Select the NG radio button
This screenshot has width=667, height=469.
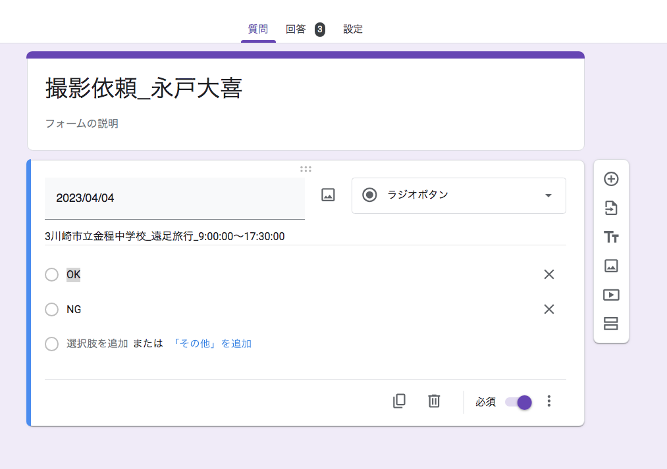click(52, 309)
